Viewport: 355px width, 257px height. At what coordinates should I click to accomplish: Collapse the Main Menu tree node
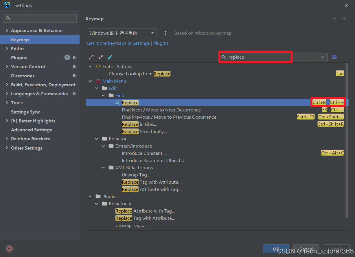point(90,81)
